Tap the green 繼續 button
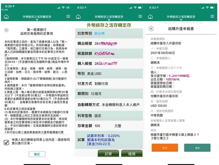 [x=132, y=154]
